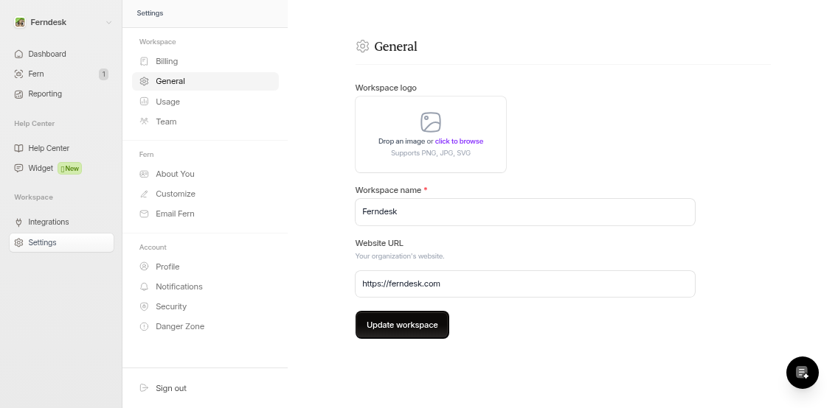Click the Fern badge showing 1
This screenshot has height=408, width=838.
point(104,74)
